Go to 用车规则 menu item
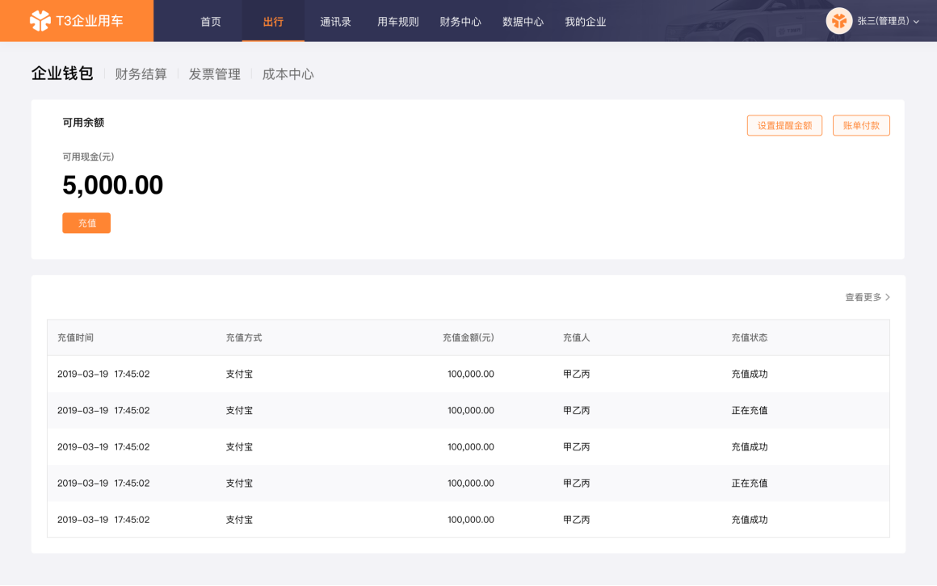Viewport: 937px width, 586px height. coord(398,22)
